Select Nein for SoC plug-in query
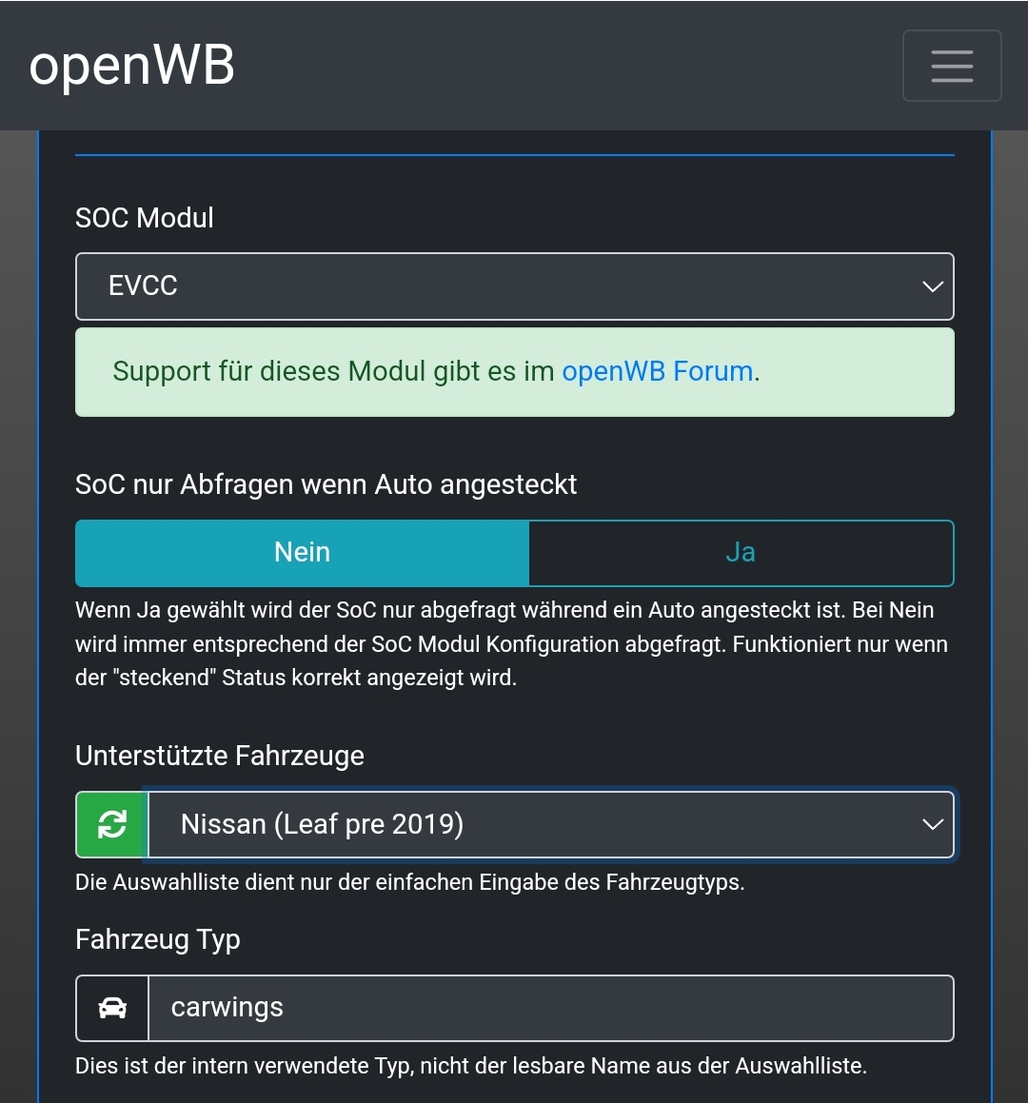Screen dimensions: 1028x1103 tap(302, 553)
